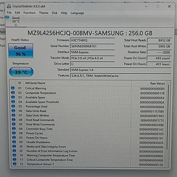This screenshot has width=177, height=177.
Task: Open the Disk menu
Action: point(54,13)
